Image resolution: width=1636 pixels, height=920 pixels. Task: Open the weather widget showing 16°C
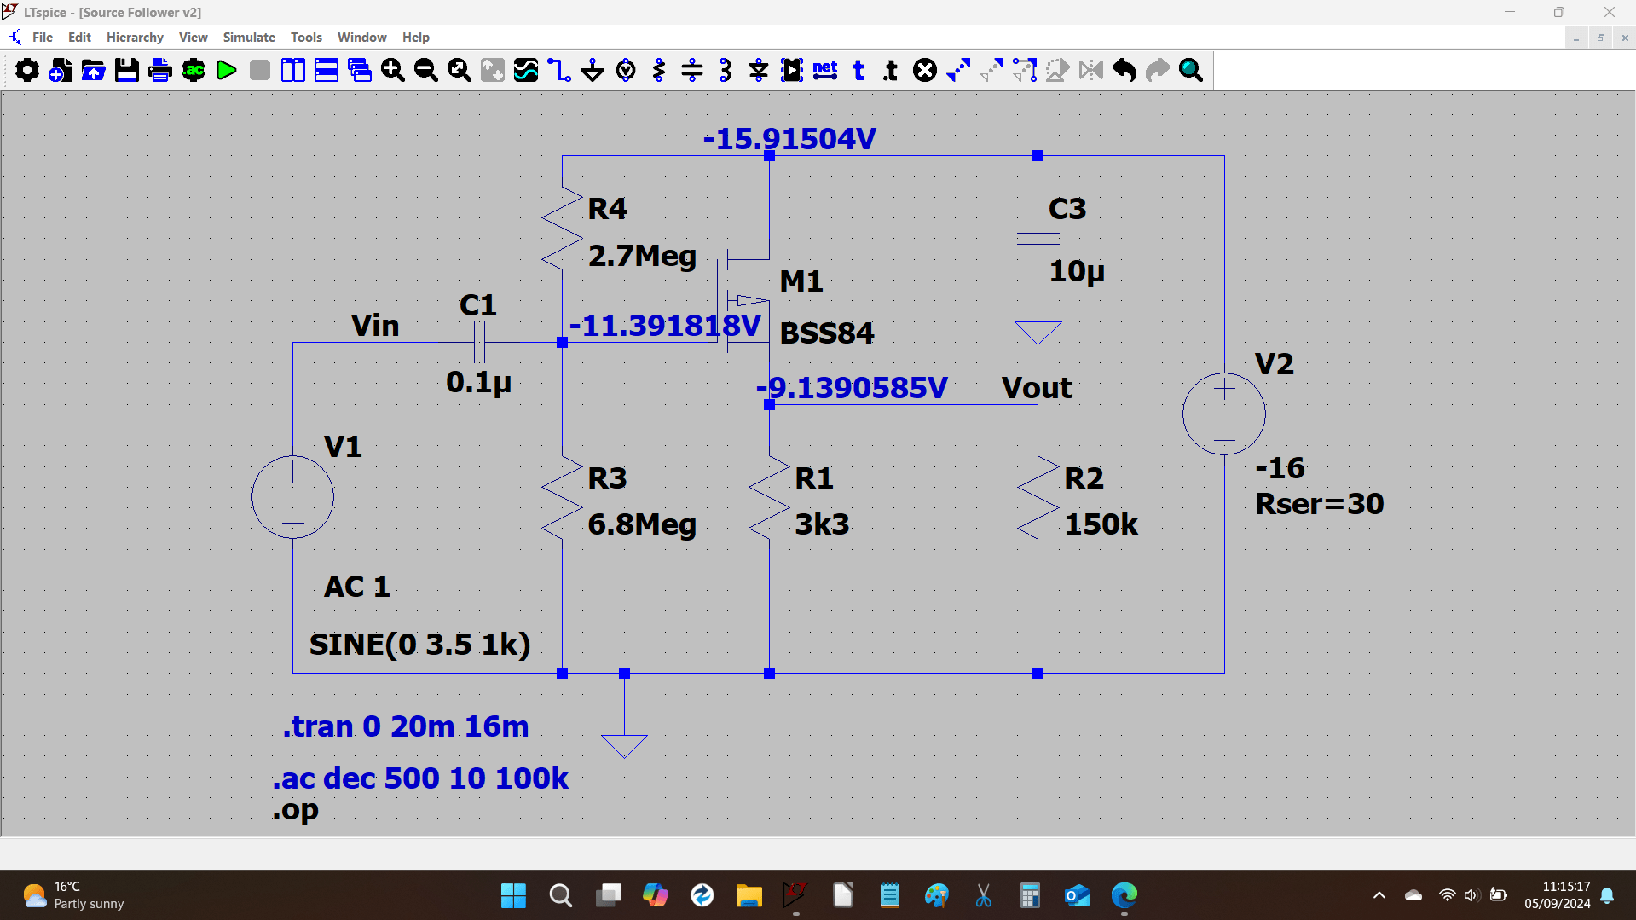[73, 895]
